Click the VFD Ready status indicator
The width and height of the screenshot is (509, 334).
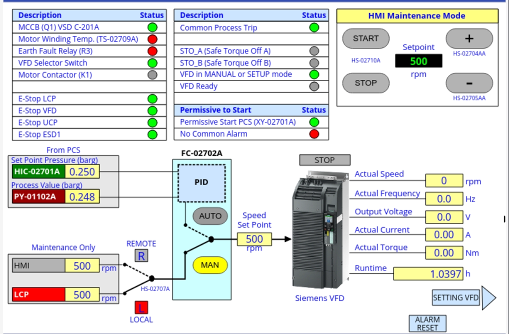pos(314,86)
